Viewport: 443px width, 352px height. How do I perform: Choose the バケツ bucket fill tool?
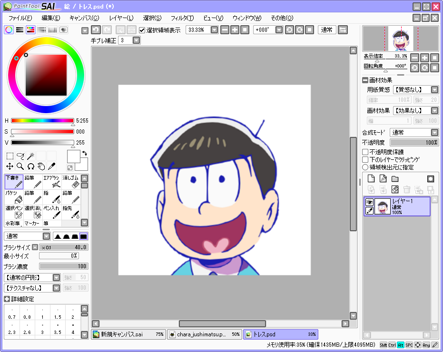click(14, 197)
